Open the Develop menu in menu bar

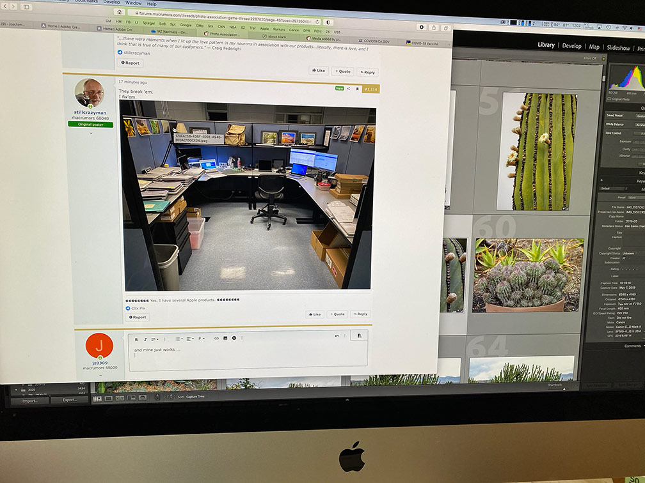pos(111,2)
